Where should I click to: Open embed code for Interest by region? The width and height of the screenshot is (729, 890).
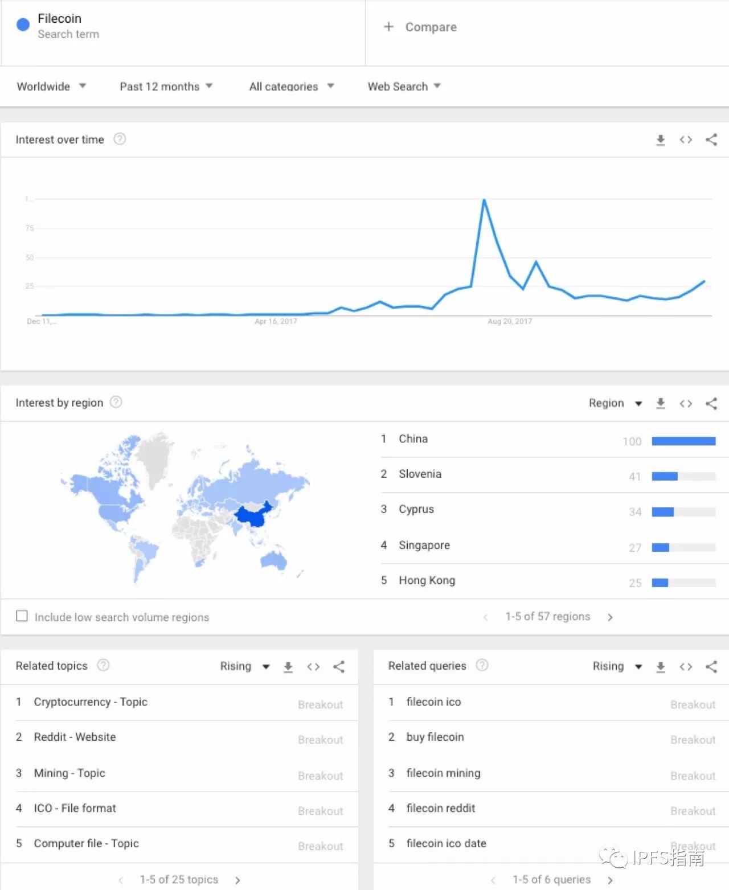[x=686, y=403]
